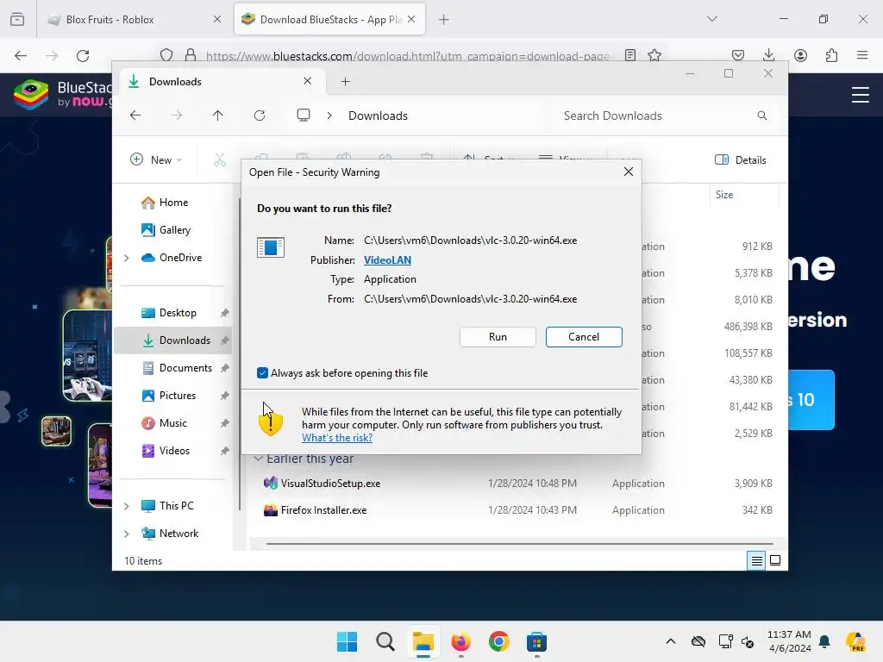883x662 pixels.
Task: Open the BlueStacks site hamburger menu
Action: [860, 95]
